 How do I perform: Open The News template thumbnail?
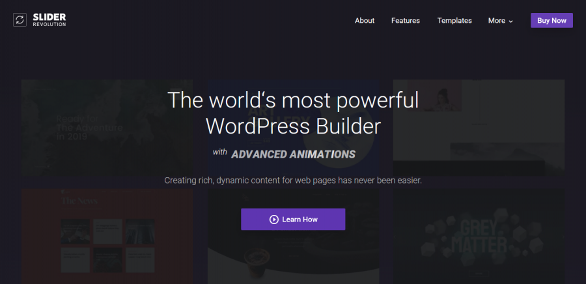click(107, 236)
